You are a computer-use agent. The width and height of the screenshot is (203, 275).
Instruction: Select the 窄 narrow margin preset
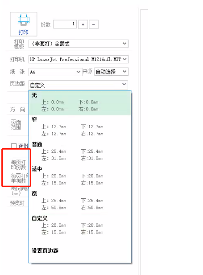click(80, 127)
